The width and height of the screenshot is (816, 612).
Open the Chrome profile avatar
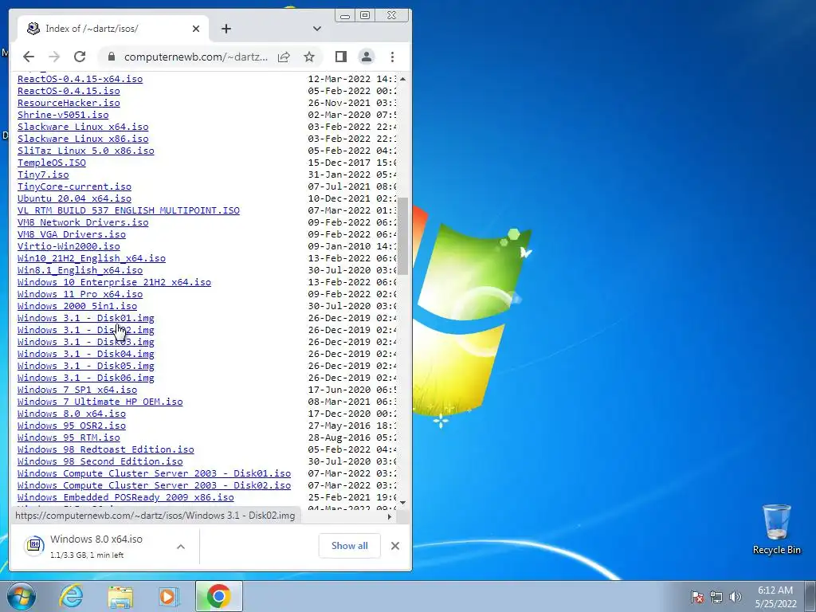367,57
